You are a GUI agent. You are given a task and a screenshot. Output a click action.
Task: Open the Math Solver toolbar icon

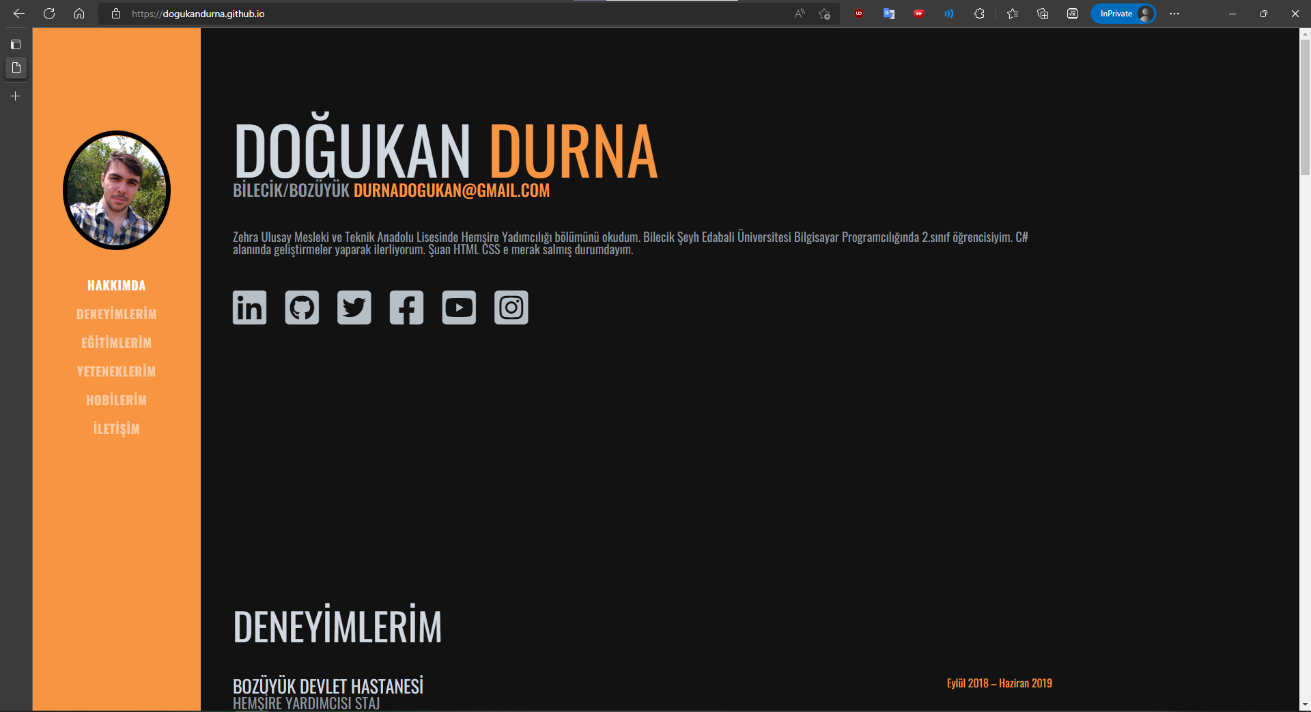(x=1073, y=14)
